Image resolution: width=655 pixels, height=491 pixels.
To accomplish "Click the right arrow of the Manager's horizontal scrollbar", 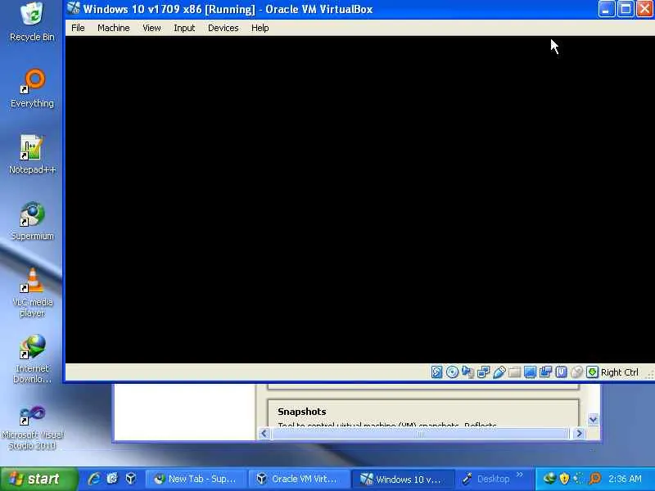I will click(579, 434).
